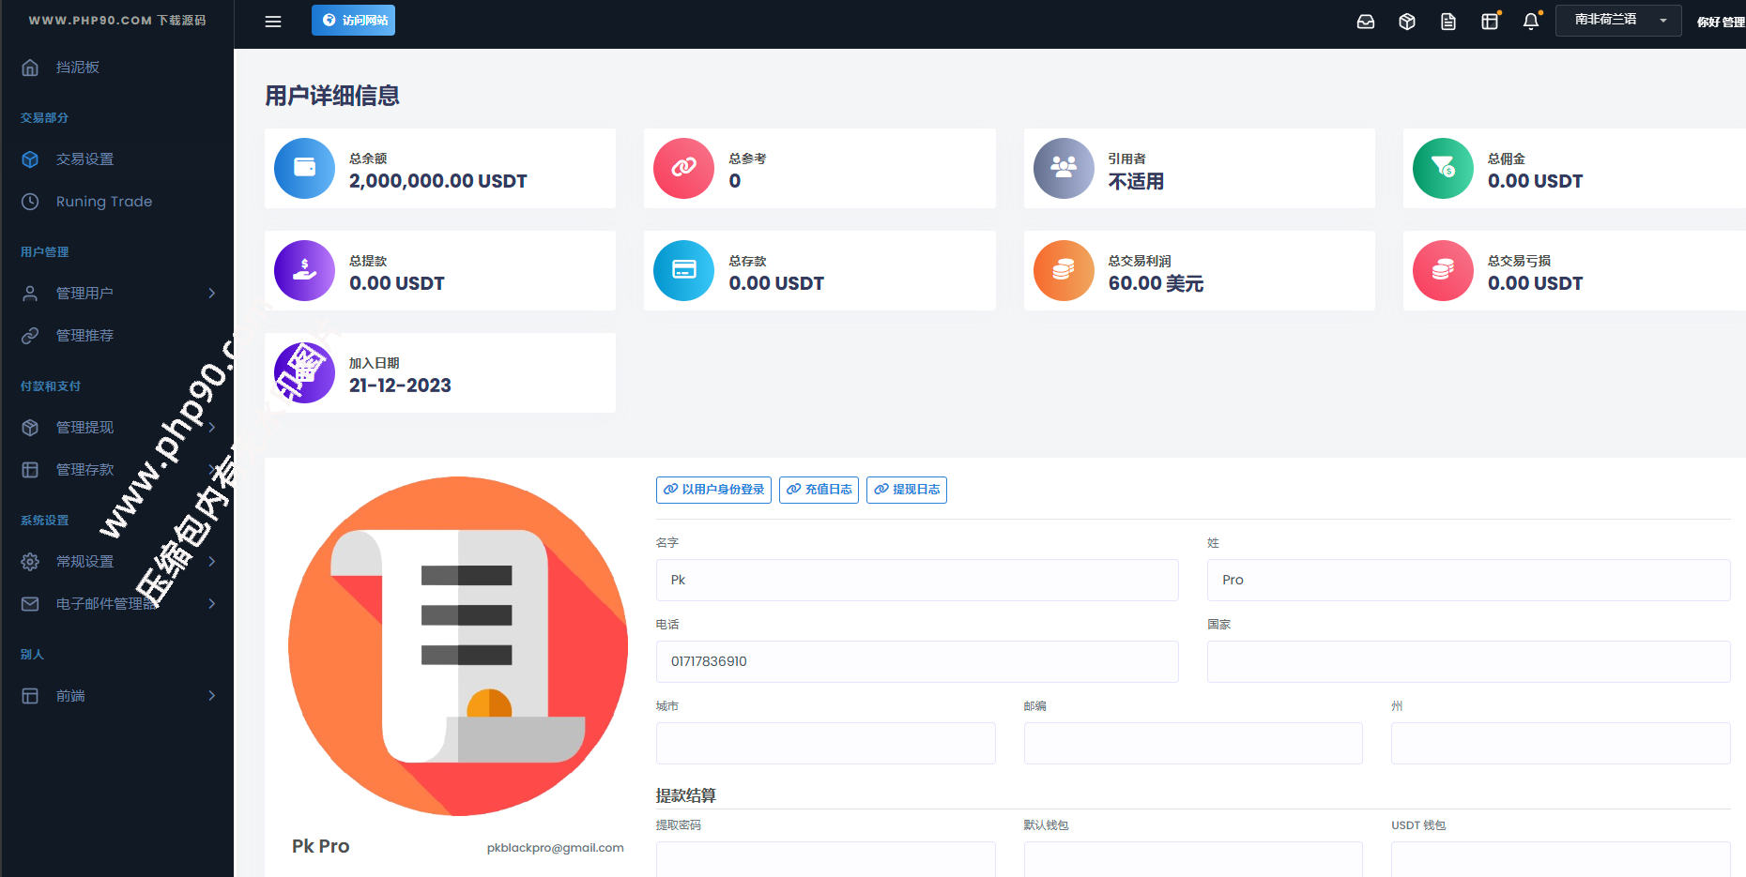The image size is (1746, 877).
Task: Open Runing Trade in sidebar
Action: coord(103,202)
